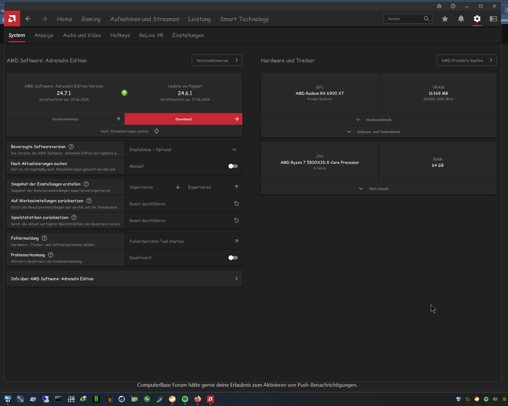Show help for Problemerkennung
This screenshot has height=406, width=508.
[x=51, y=255]
